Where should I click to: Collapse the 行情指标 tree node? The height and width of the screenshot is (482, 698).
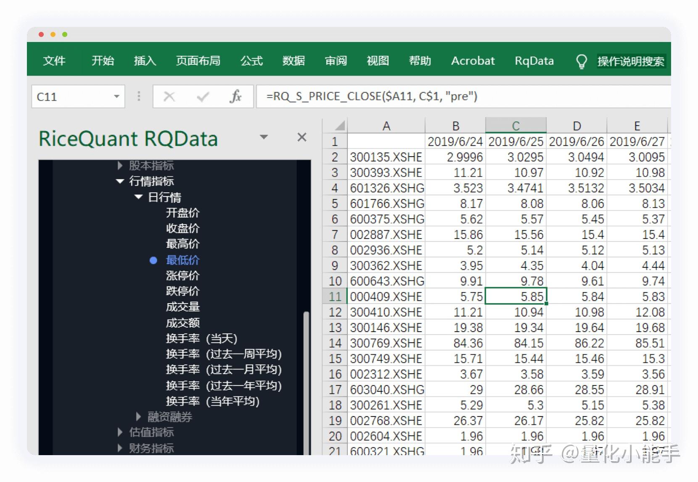tap(120, 181)
